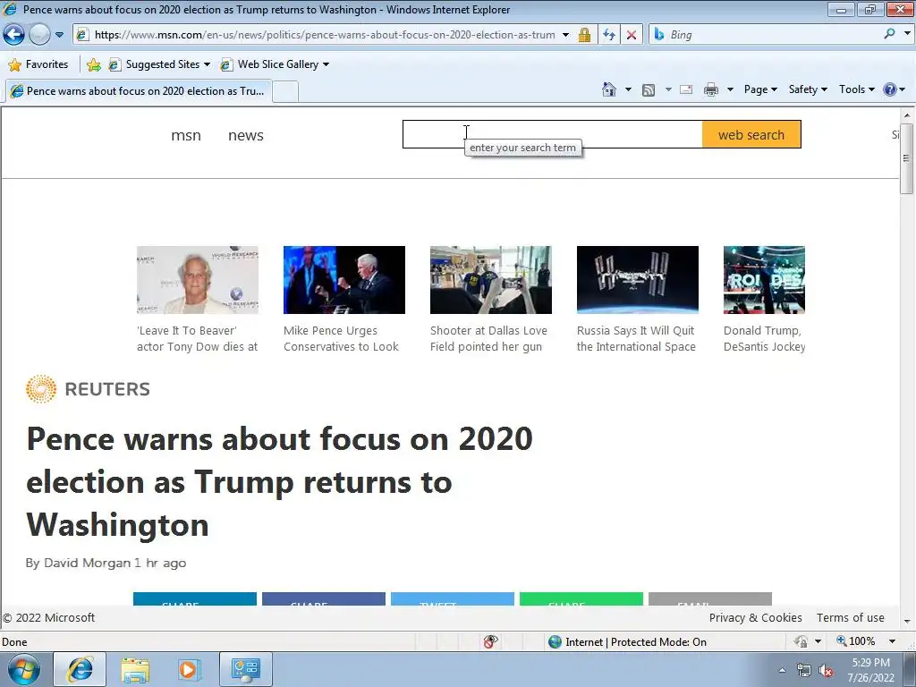The width and height of the screenshot is (916, 687).
Task: Open the Dallas Love Field shooter thumbnail
Action: coord(491,280)
